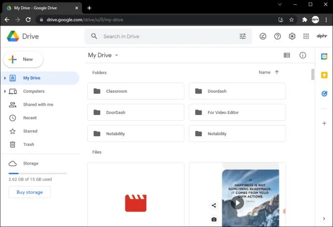Select My Drive in sidebar
333x227 pixels.
[40, 78]
